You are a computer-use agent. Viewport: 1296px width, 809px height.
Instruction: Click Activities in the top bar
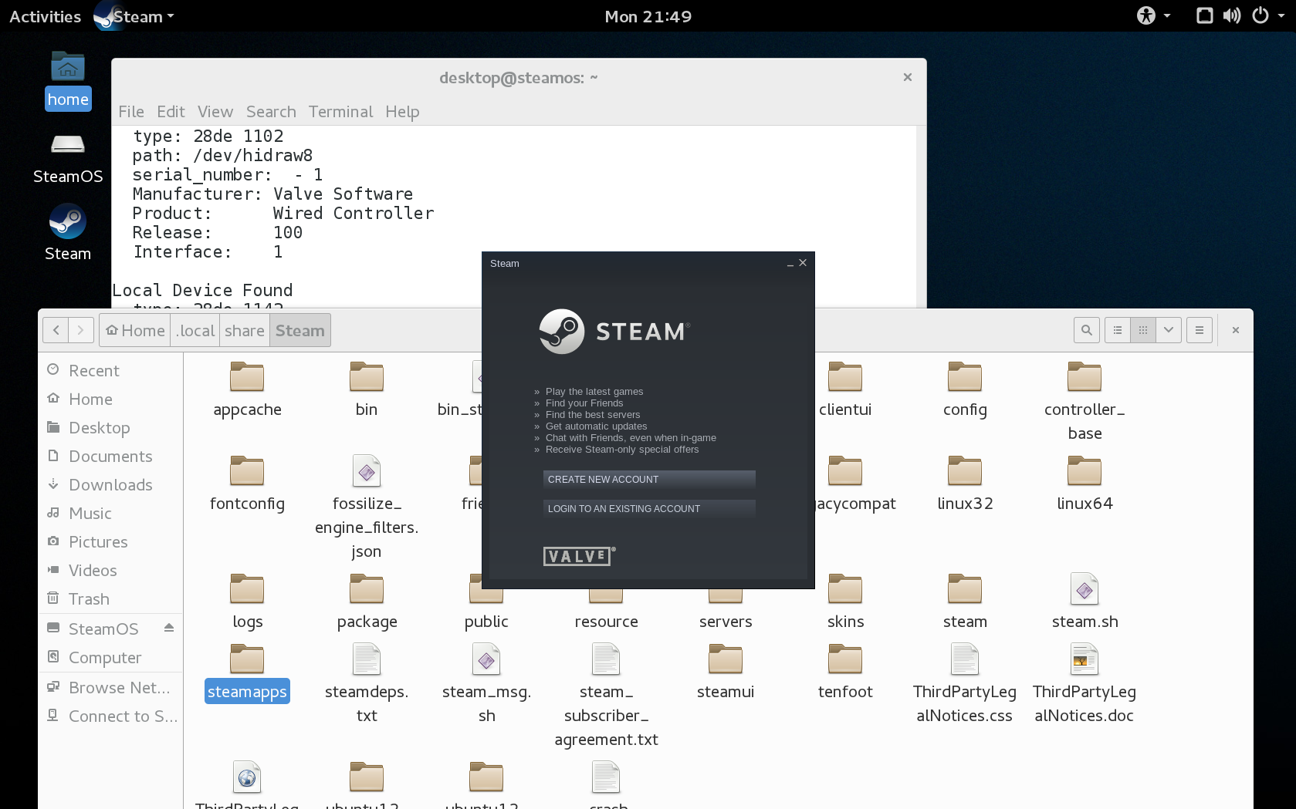pyautogui.click(x=45, y=16)
